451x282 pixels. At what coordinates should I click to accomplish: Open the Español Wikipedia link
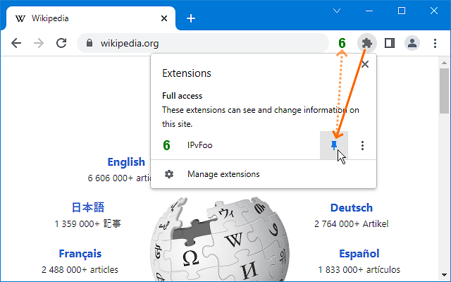coord(359,254)
